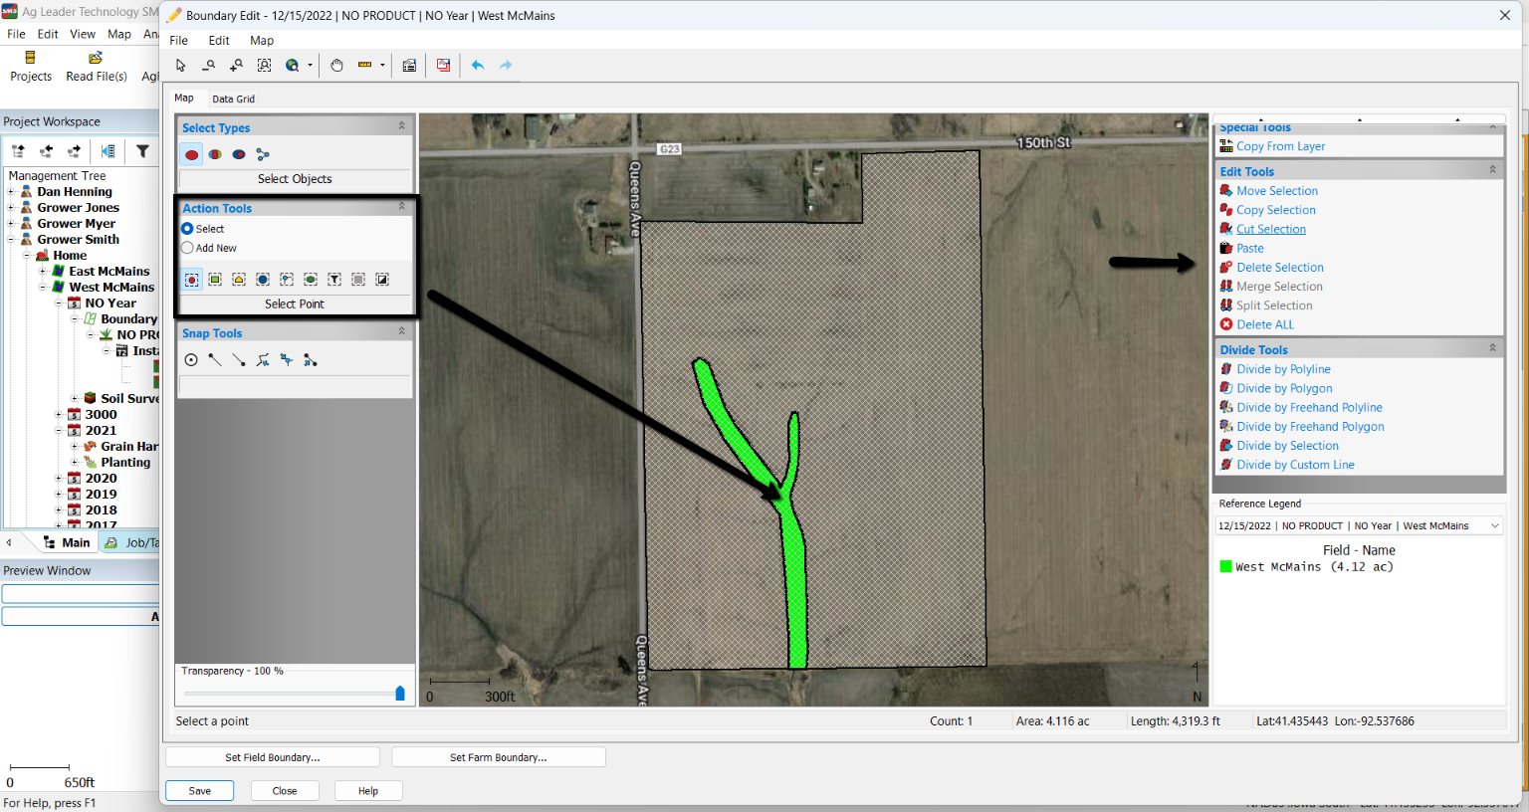Click the Delete Selection link
Screen dimensions: 1529x812
(1279, 268)
